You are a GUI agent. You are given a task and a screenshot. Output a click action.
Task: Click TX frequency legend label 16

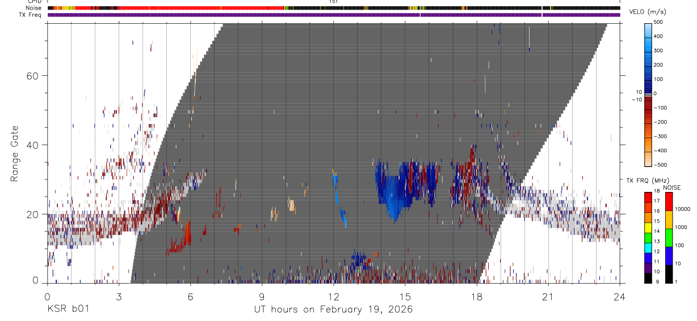[x=657, y=211]
